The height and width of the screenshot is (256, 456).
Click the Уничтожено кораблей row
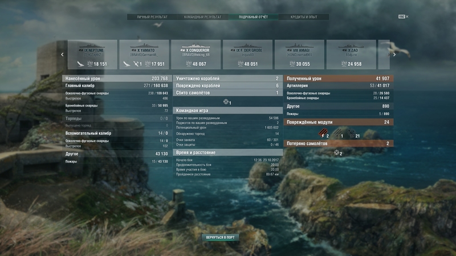[227, 79]
